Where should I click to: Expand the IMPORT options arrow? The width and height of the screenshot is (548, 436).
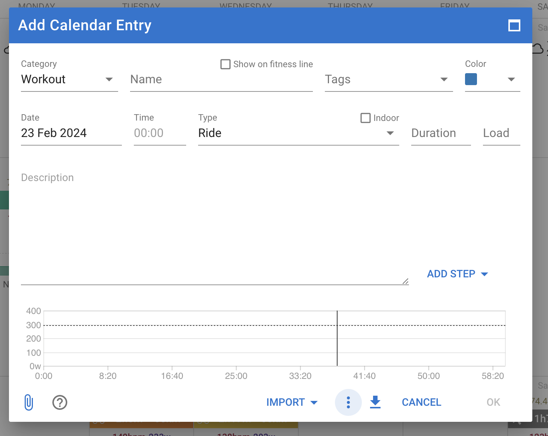(x=314, y=402)
